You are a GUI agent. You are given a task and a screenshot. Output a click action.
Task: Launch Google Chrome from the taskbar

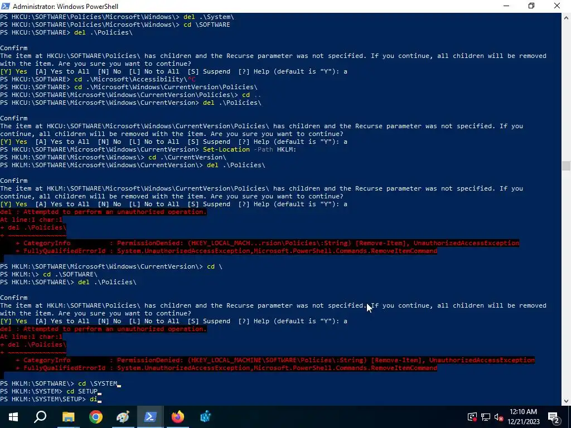(x=96, y=417)
